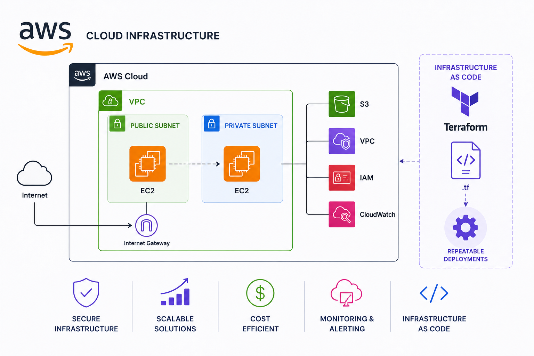This screenshot has width=534, height=356.
Task: Click the green VPC heading text
Action: coord(137,102)
